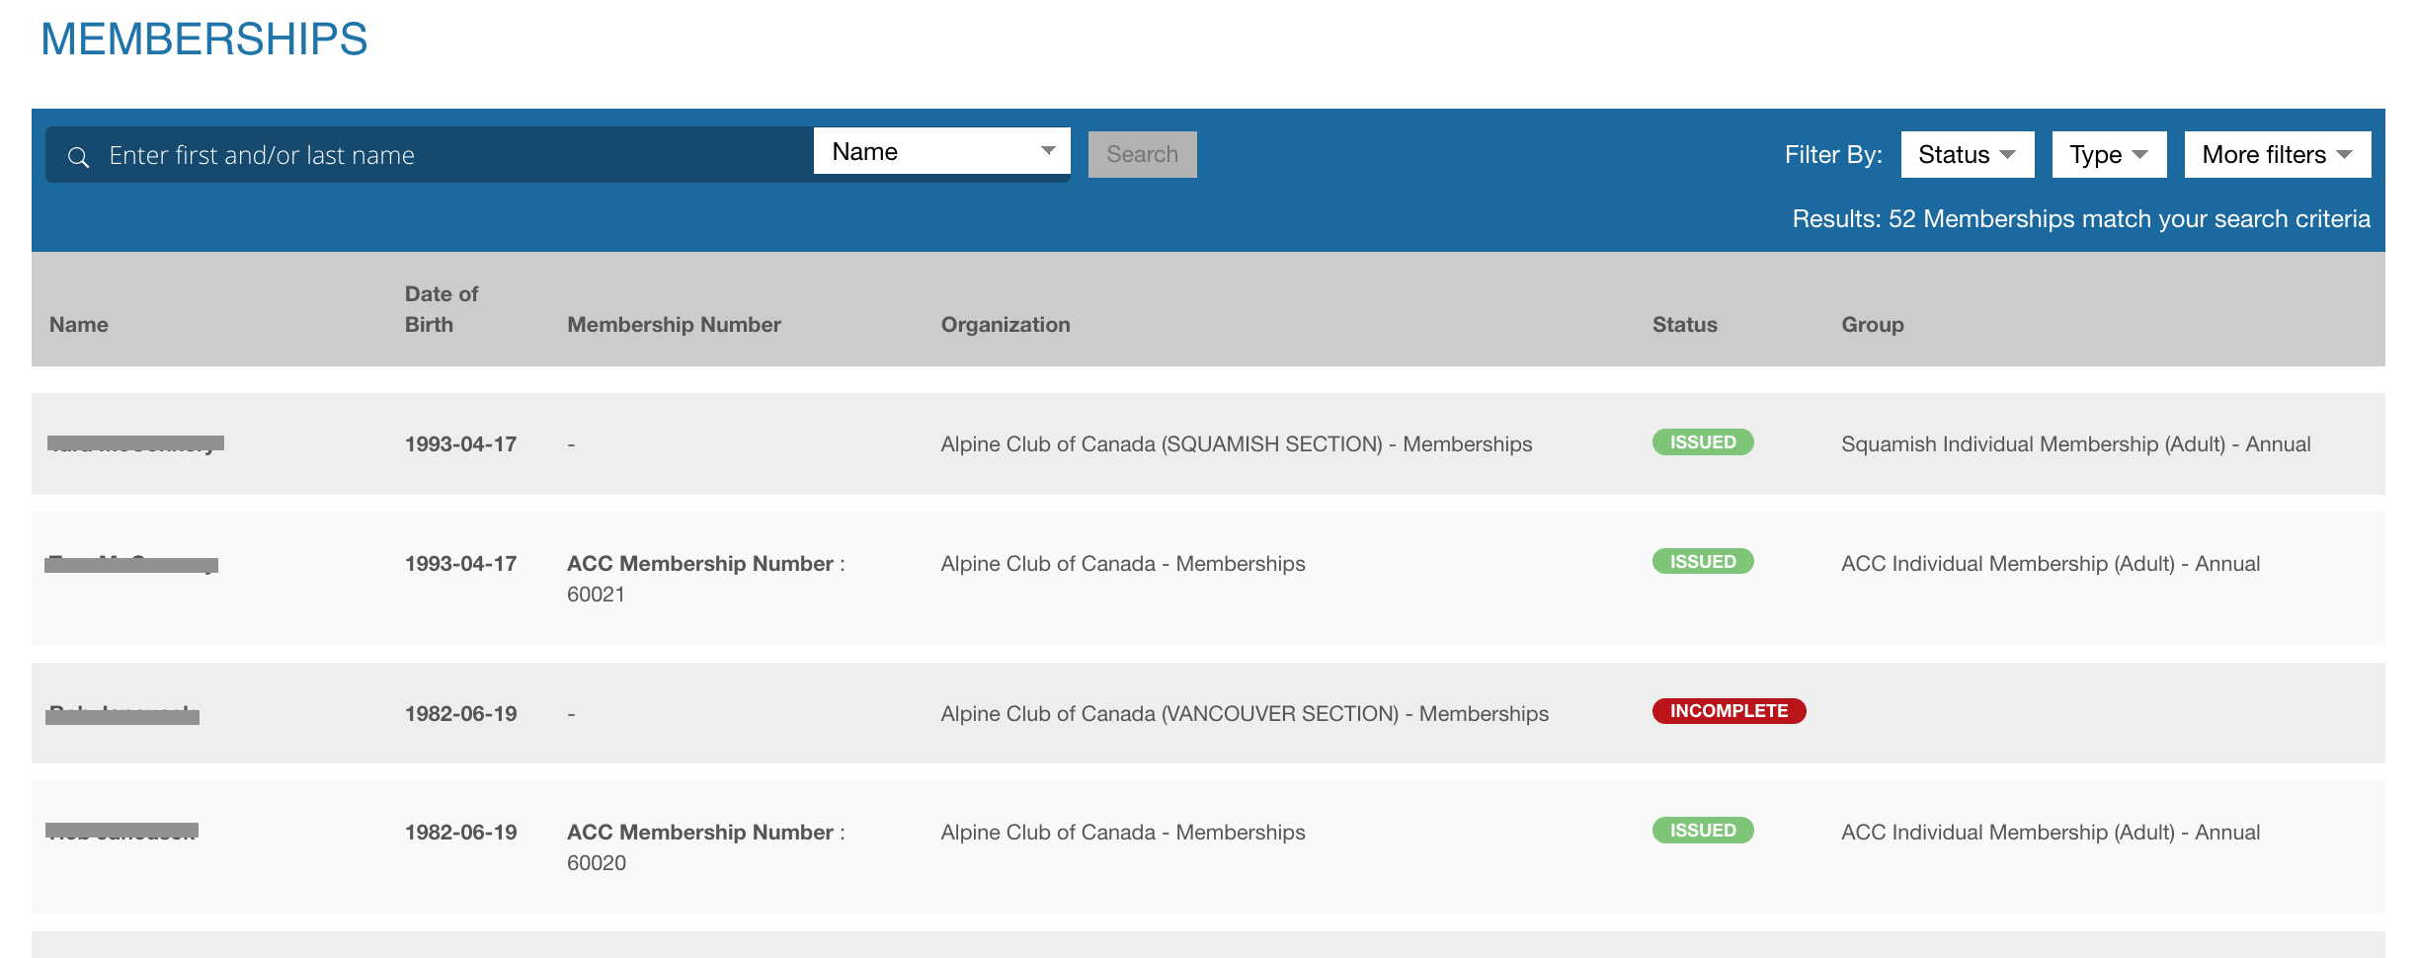Select the redacted name in membership 60020 row
Image resolution: width=2416 pixels, height=958 pixels.
click(122, 832)
